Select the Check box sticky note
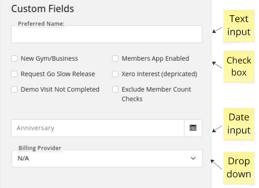The width and height of the screenshot is (259, 188). (239, 67)
